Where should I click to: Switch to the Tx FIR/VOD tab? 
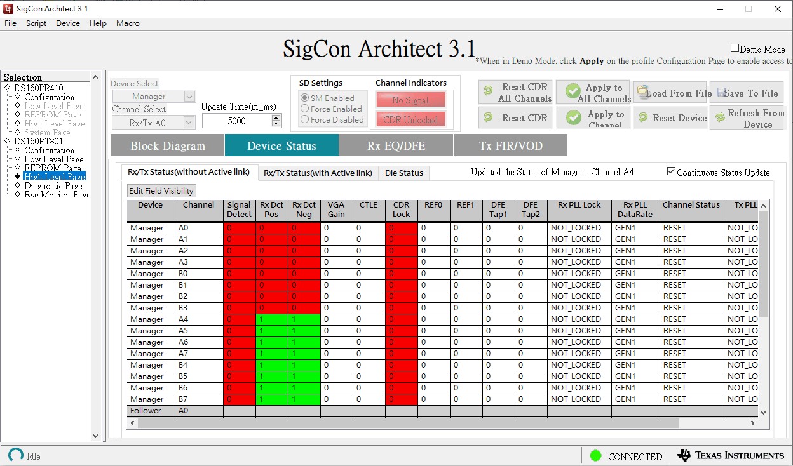[x=511, y=145]
